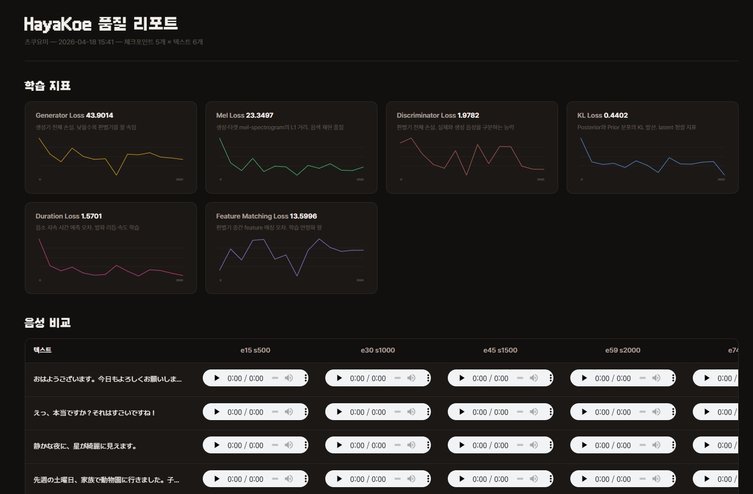753x494 pixels.
Task: Mute the e15 s500 player in the 静かな夜 row
Action: pyautogui.click(x=288, y=445)
